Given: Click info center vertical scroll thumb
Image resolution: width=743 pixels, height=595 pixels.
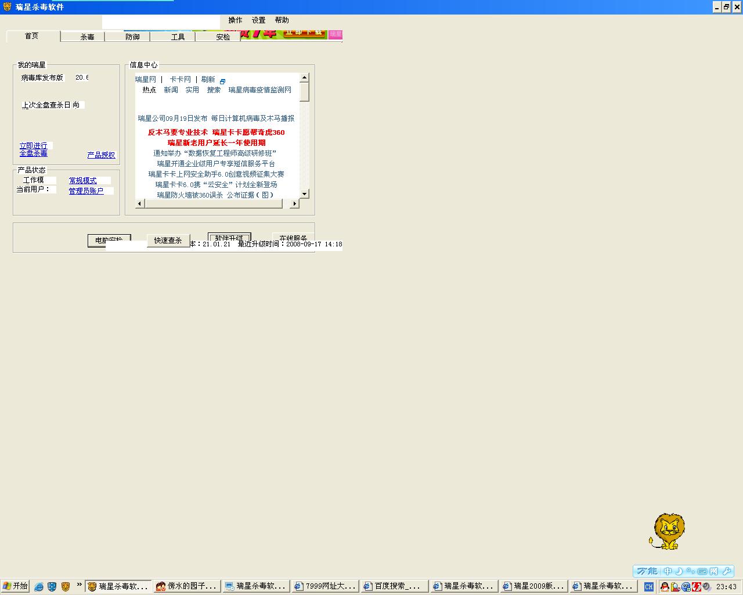Looking at the screenshot, I should pos(305,92).
